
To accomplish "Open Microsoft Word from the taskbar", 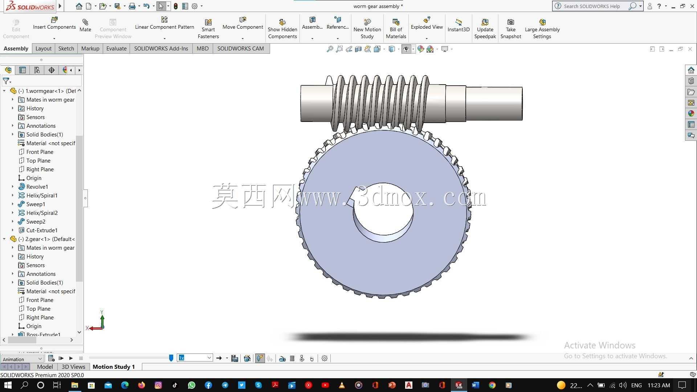I will click(x=476, y=385).
